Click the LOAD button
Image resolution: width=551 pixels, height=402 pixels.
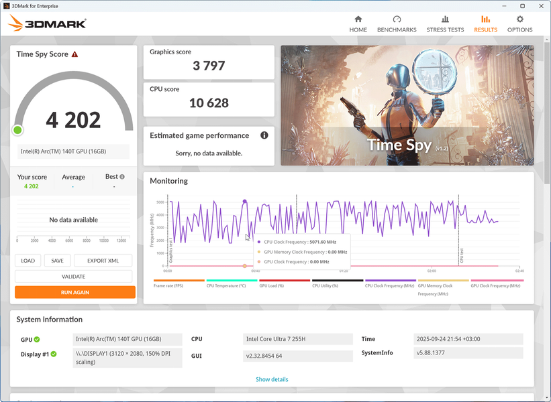coord(28,261)
